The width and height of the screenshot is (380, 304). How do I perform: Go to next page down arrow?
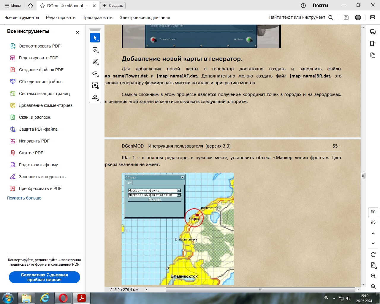(373, 243)
